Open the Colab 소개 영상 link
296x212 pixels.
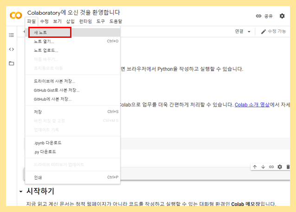252,105
